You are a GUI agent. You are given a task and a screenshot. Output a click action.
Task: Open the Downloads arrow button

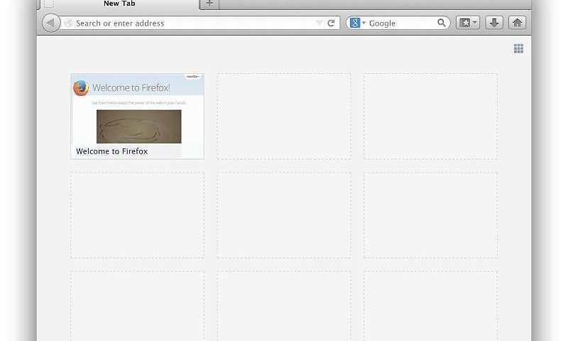[x=494, y=23]
